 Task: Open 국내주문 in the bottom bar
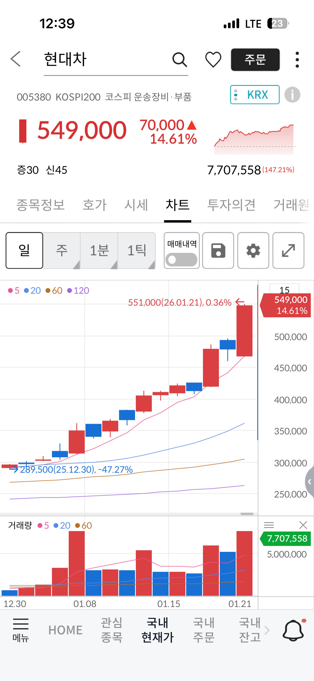pyautogui.click(x=204, y=630)
